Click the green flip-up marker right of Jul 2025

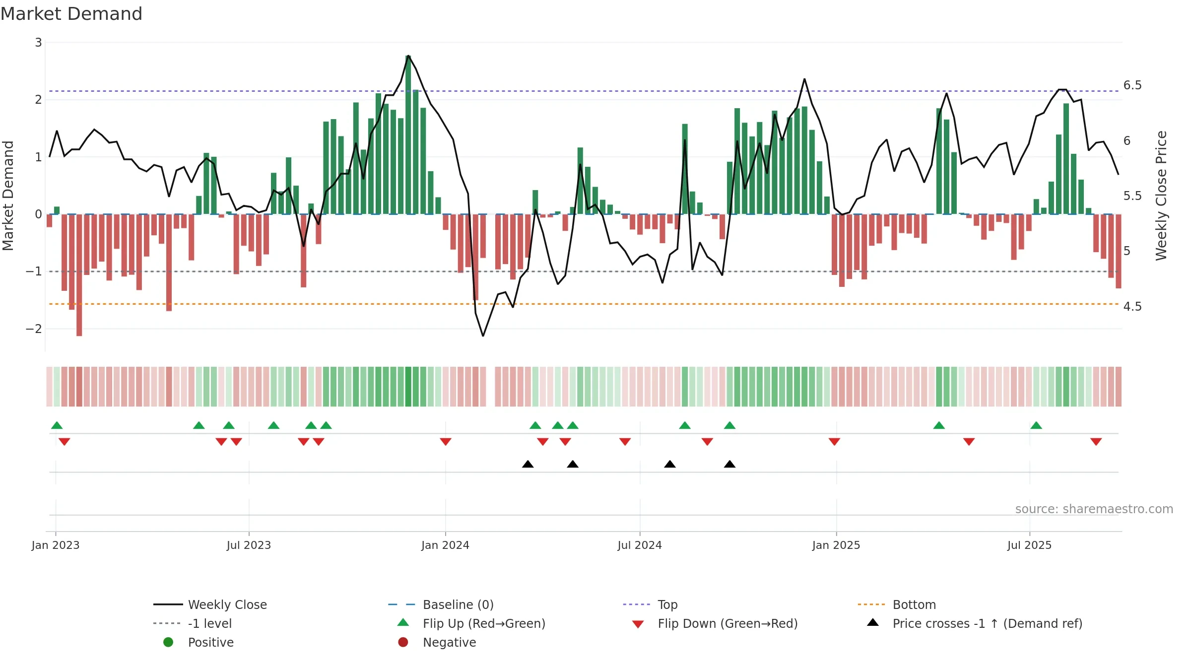[1036, 425]
